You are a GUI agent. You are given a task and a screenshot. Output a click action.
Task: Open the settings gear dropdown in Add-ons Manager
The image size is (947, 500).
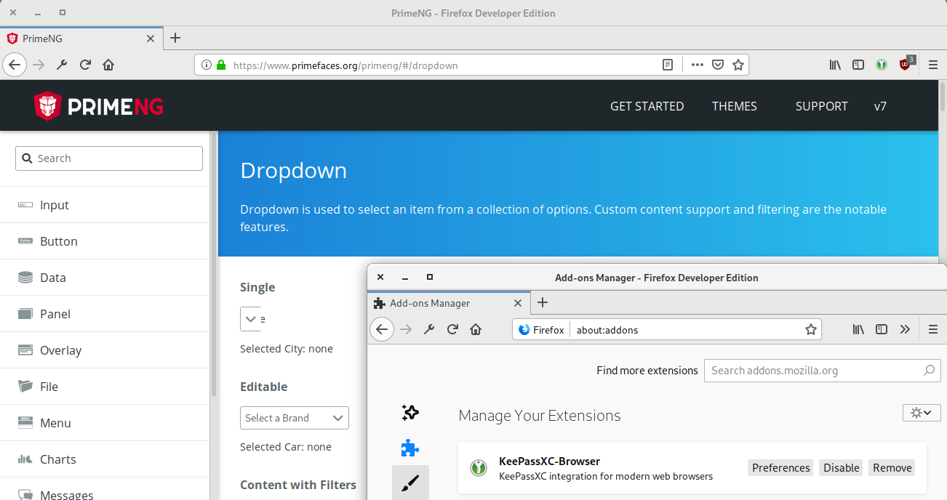coord(921,412)
